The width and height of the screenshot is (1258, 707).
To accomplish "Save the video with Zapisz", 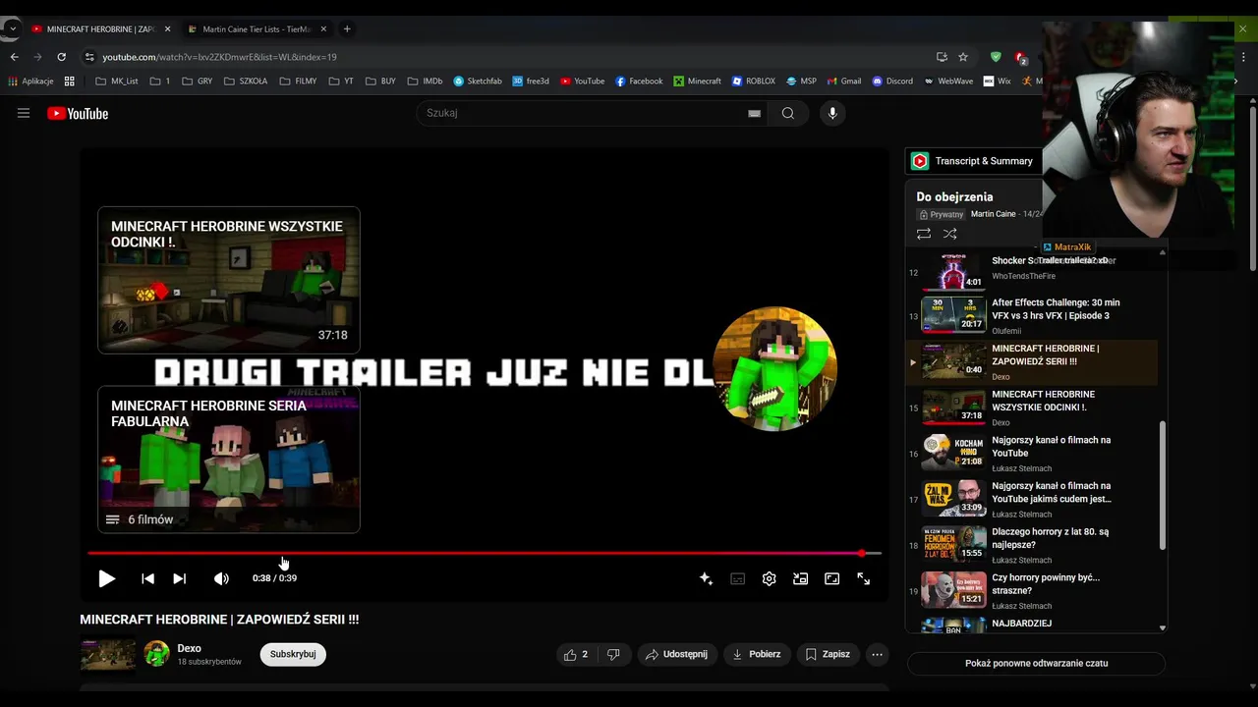I will [x=828, y=654].
